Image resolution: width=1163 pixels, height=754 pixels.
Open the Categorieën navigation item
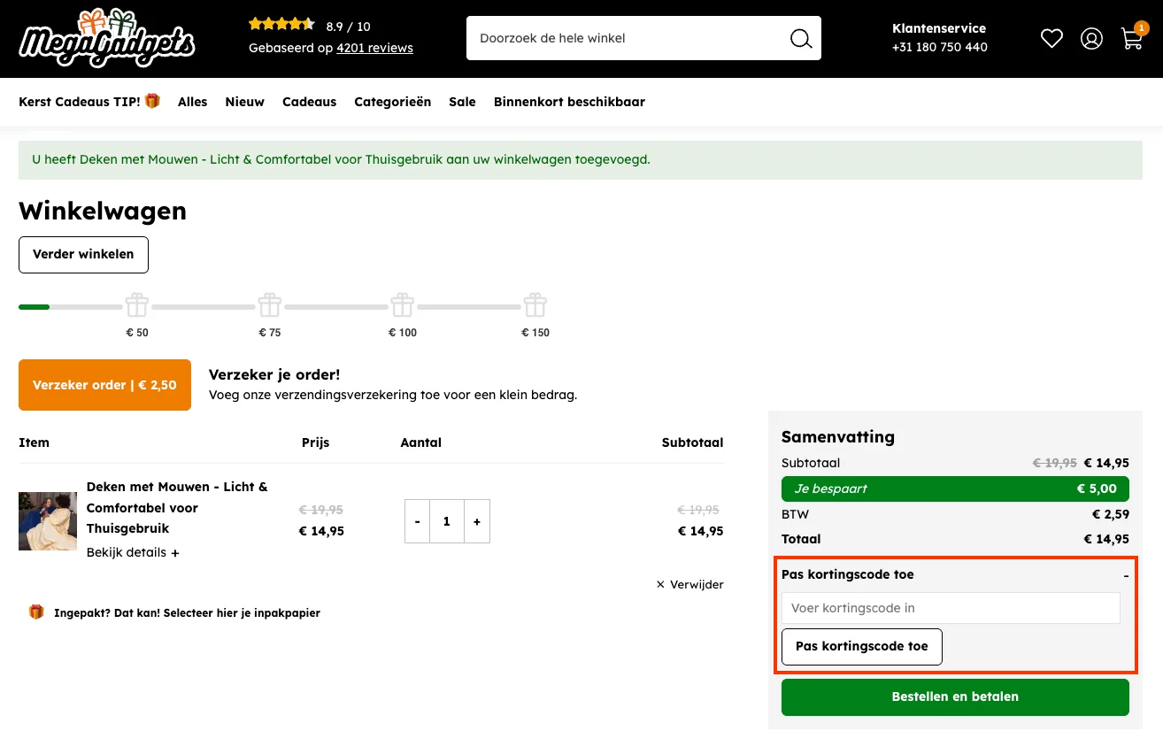392,102
